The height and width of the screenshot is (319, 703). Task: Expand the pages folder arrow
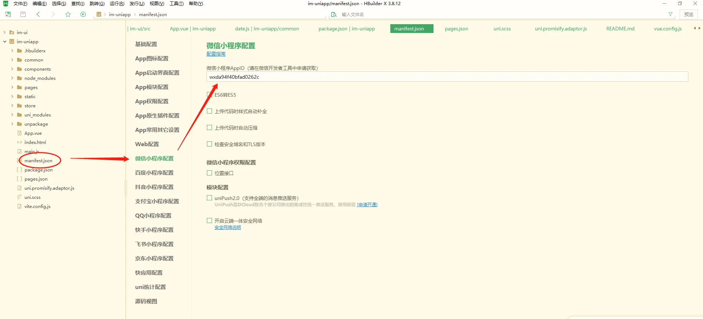coord(12,87)
